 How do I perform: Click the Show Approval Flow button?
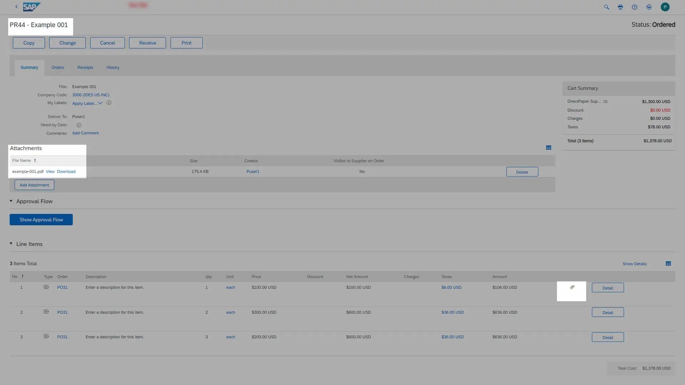click(41, 220)
